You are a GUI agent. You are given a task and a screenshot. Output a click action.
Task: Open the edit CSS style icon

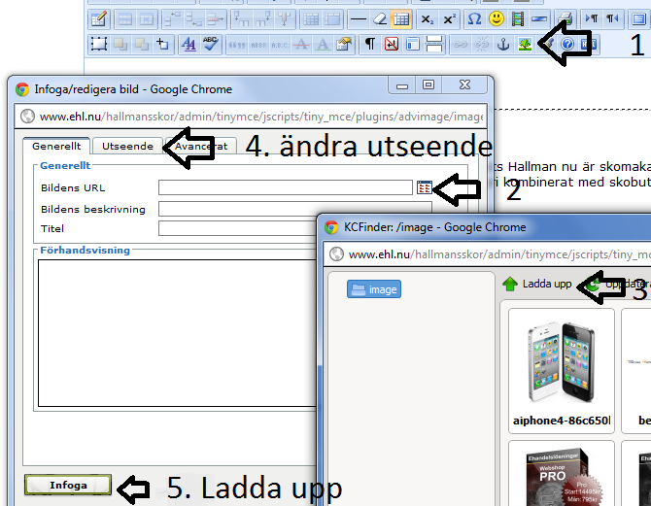pyautogui.click(x=188, y=44)
